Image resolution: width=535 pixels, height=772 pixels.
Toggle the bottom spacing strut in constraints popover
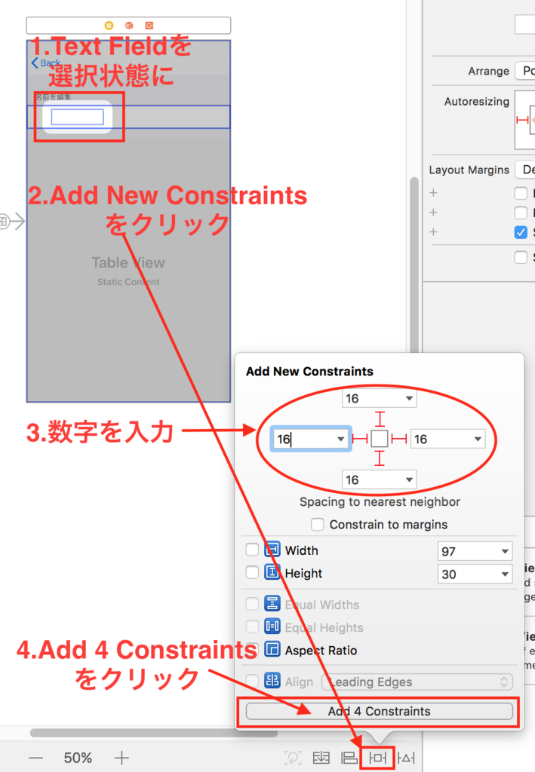tap(380, 458)
